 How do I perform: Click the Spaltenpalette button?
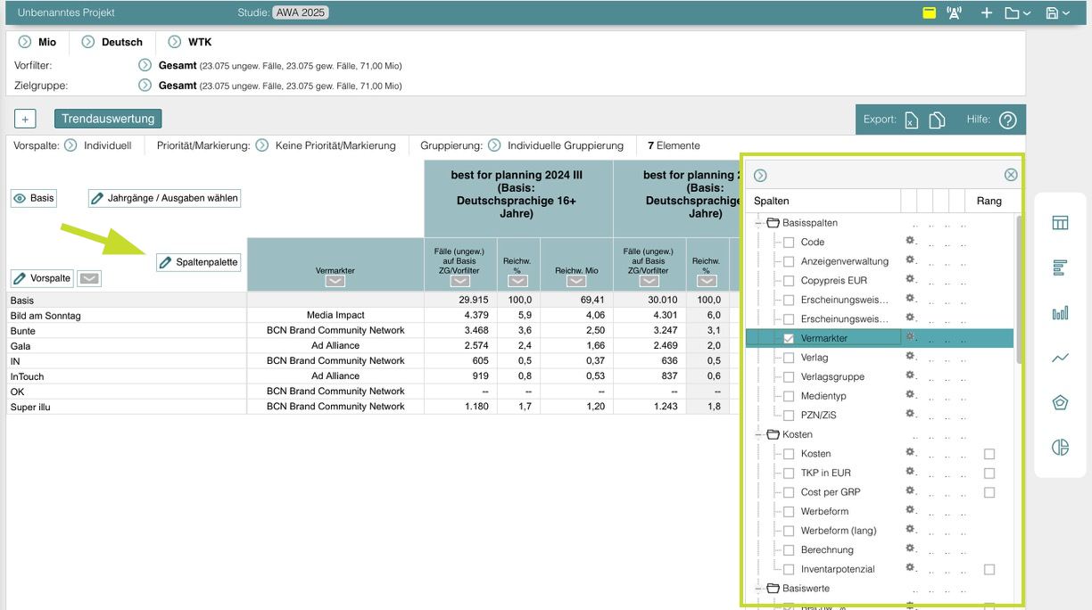click(198, 262)
